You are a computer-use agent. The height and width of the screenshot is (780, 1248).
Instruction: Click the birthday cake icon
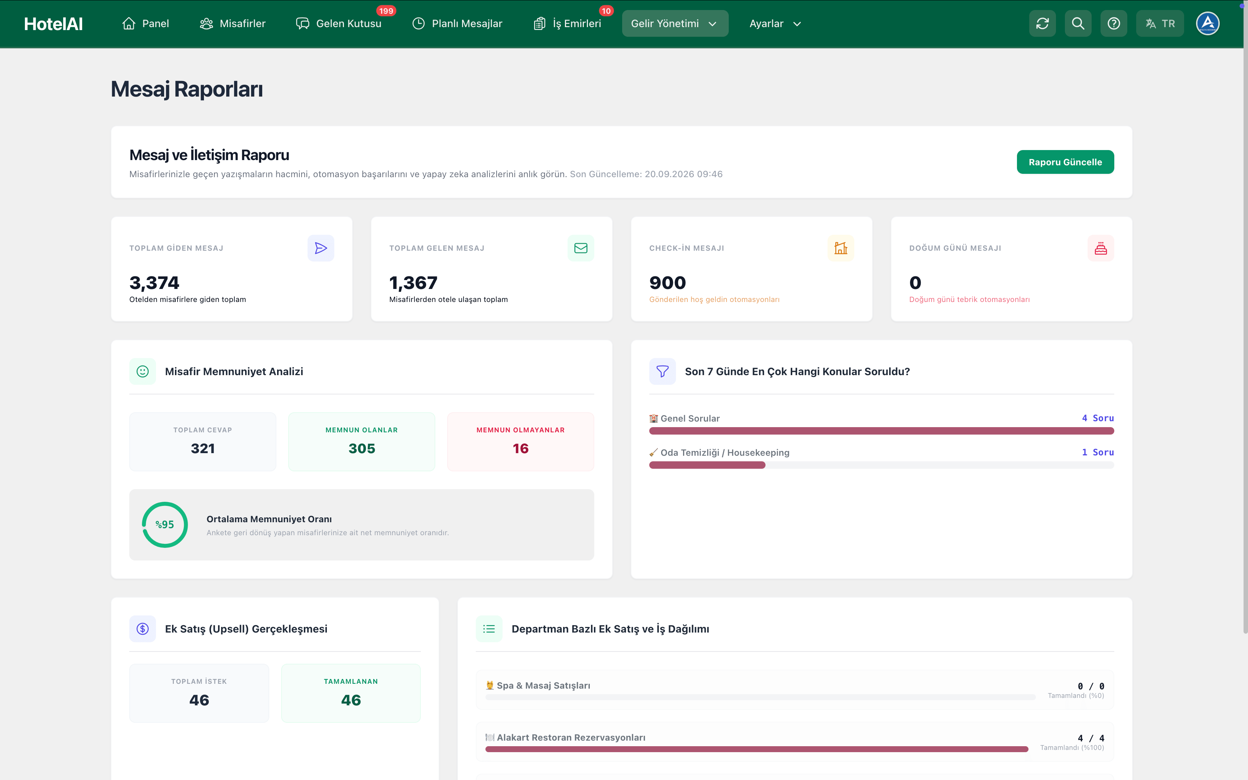1101,248
